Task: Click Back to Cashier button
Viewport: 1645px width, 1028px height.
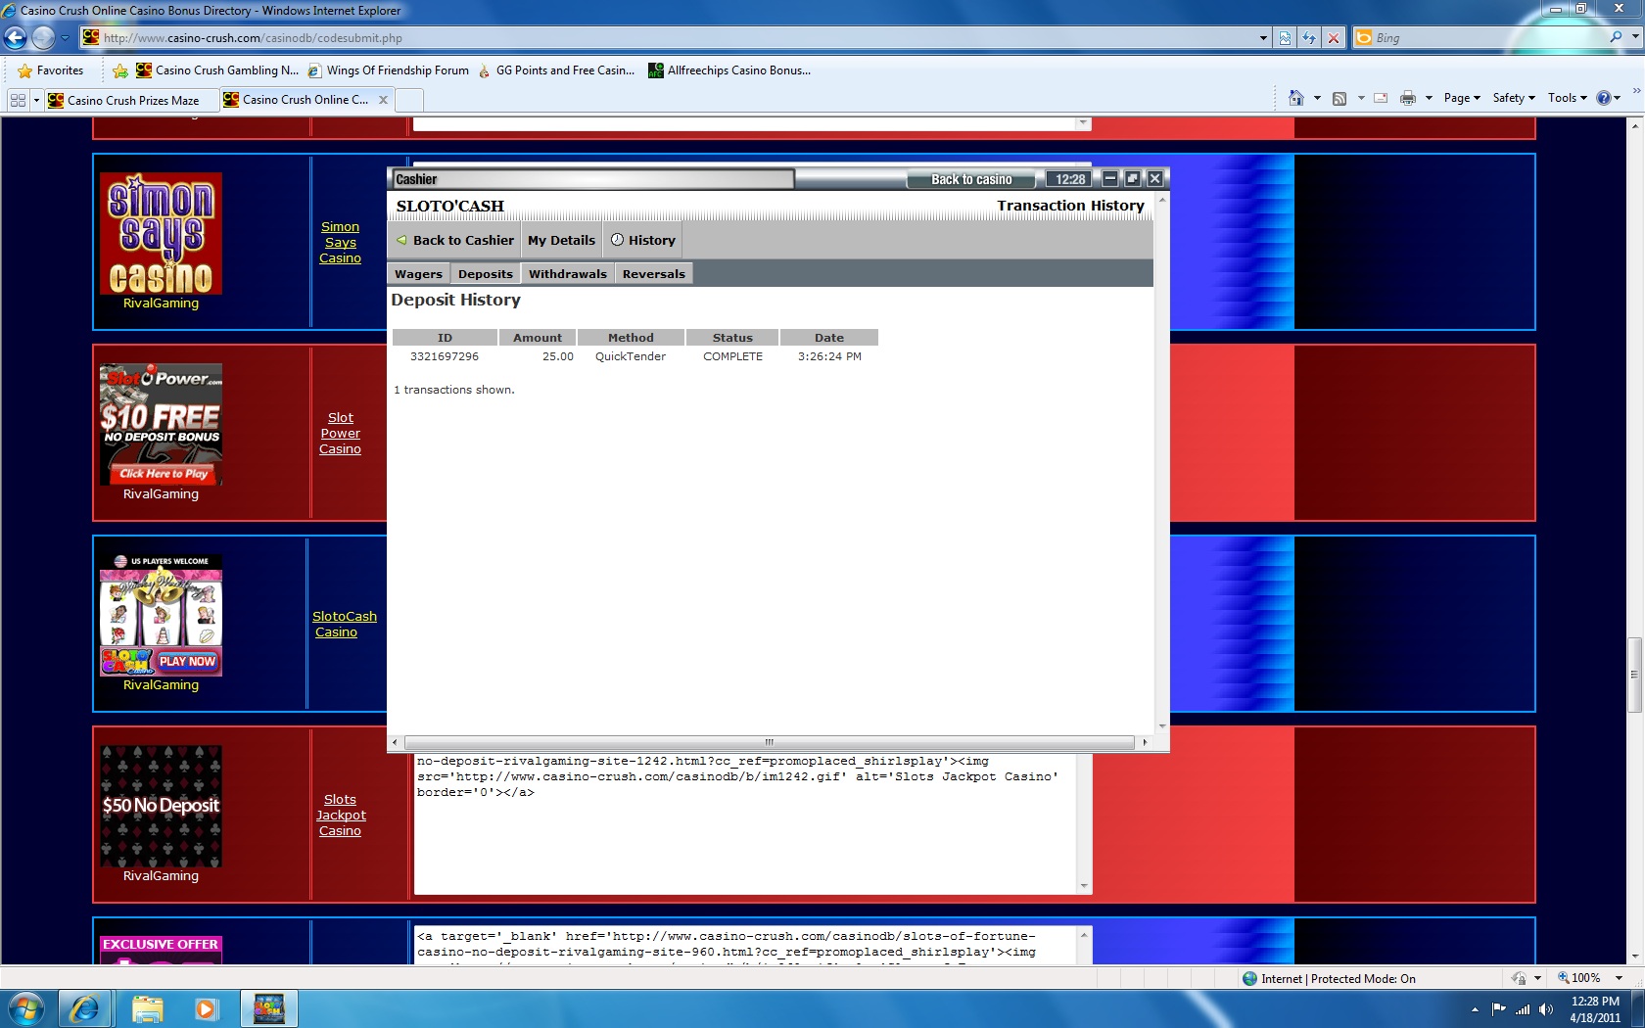Action: (x=454, y=240)
